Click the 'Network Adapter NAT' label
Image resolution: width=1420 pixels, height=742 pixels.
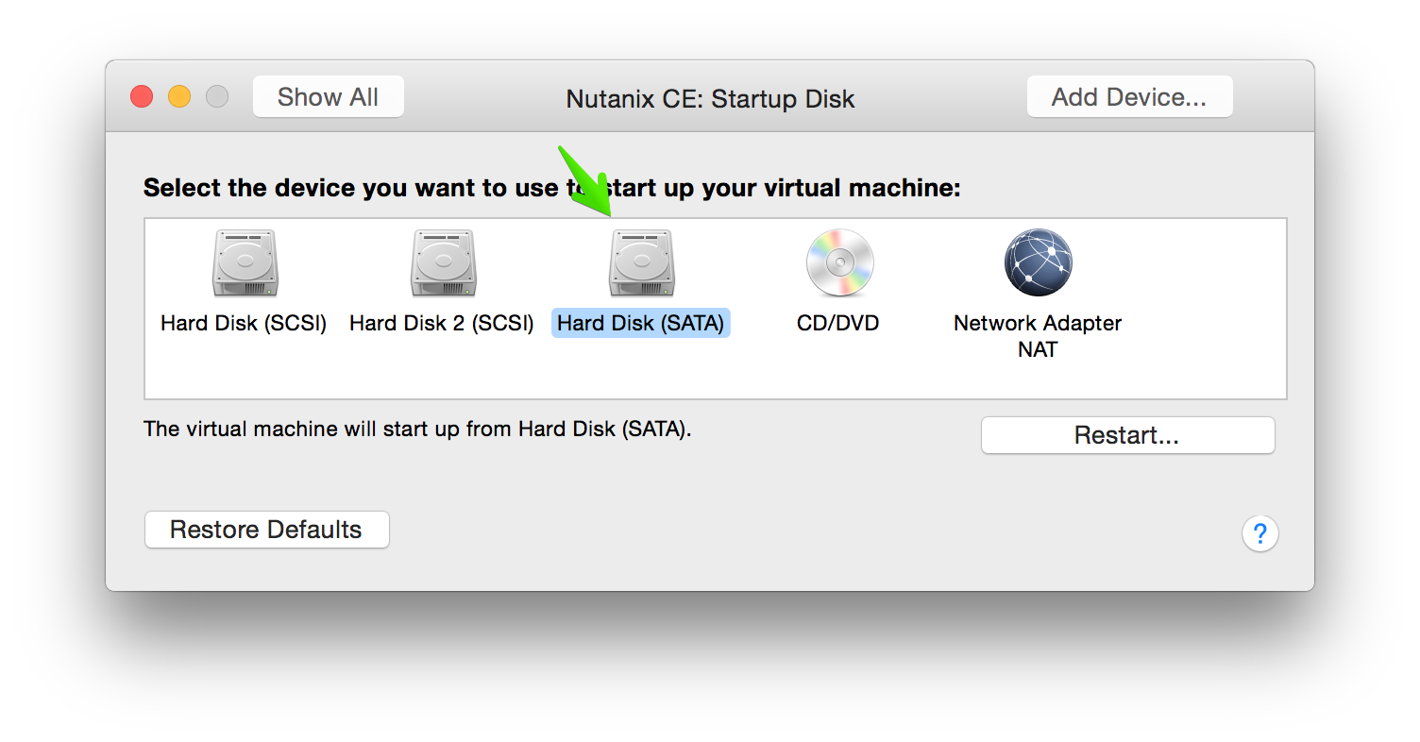[1038, 336]
